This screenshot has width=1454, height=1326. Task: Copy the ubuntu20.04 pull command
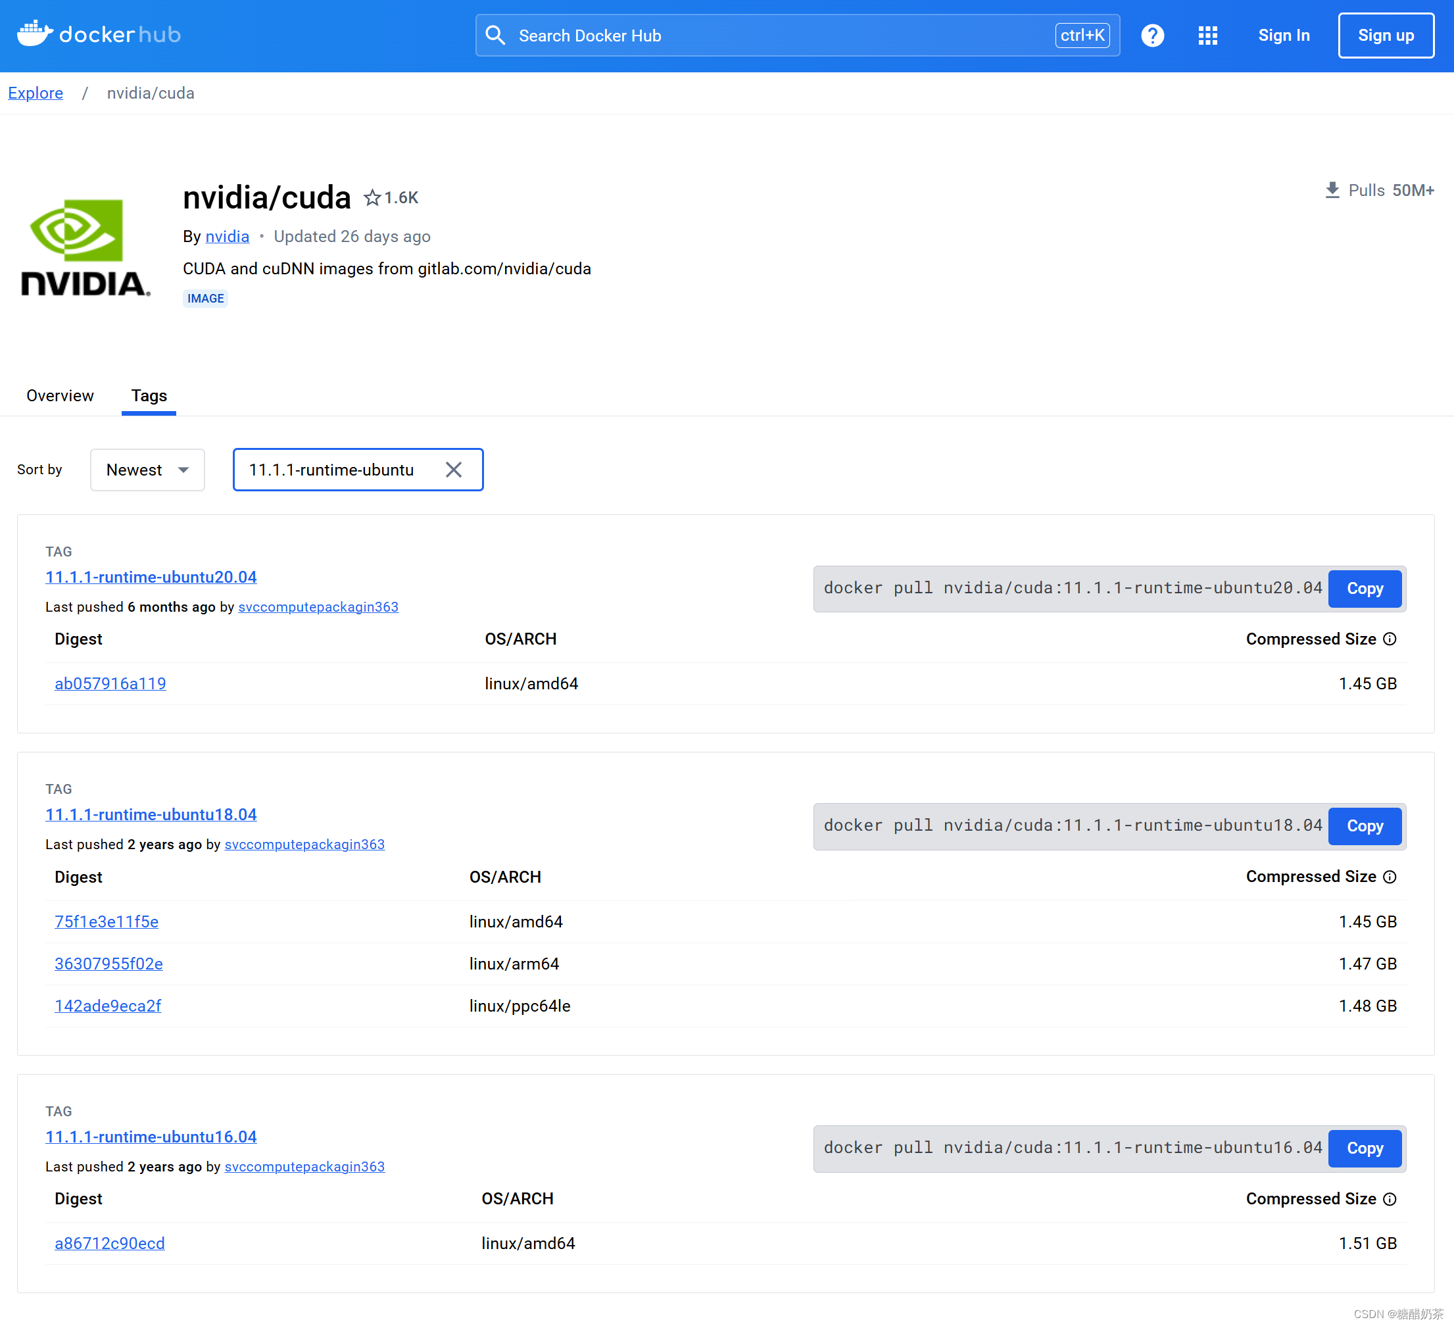point(1365,588)
